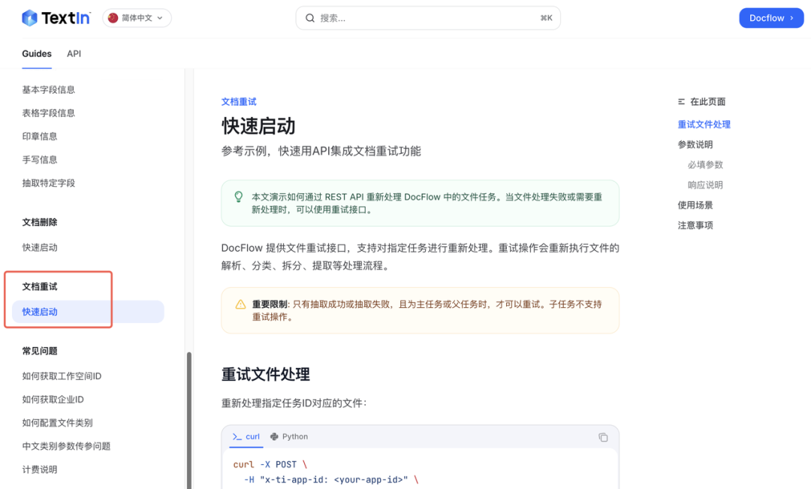Click the Python language icon
Image resolution: width=811 pixels, height=489 pixels.
coord(274,436)
